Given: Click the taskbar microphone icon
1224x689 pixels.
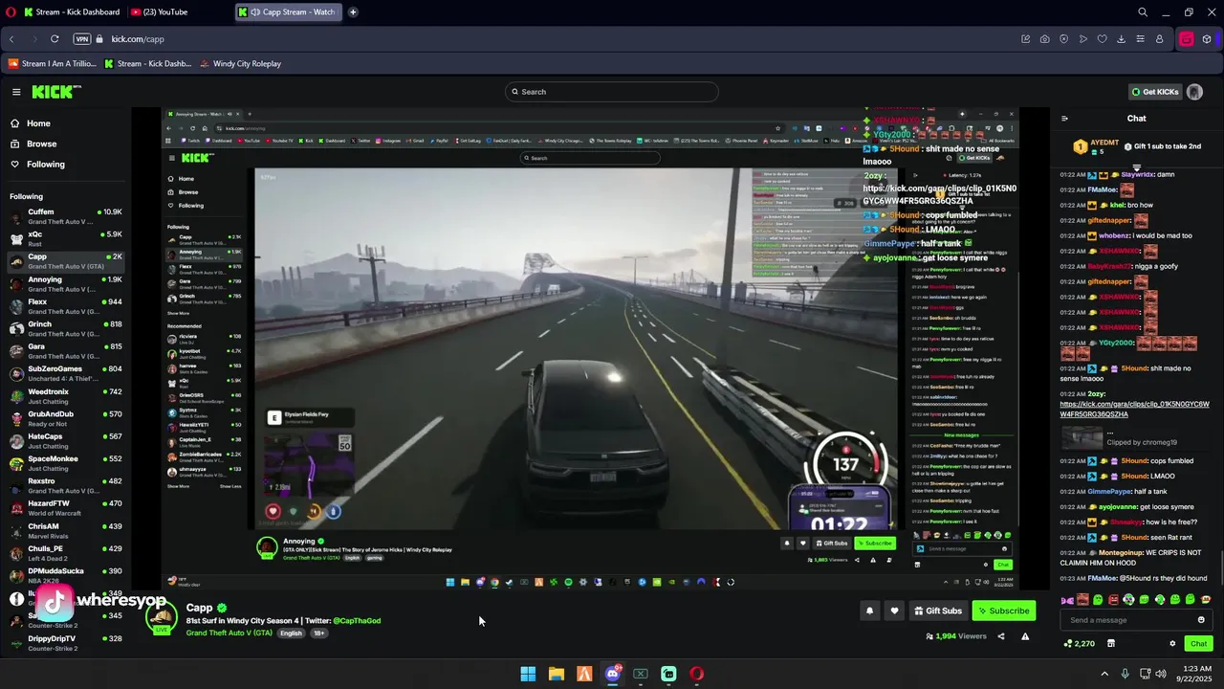Looking at the screenshot, I should point(1125,674).
